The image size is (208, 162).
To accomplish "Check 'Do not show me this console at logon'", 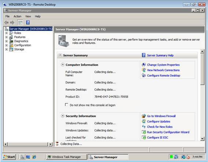I will click(x=66, y=105).
